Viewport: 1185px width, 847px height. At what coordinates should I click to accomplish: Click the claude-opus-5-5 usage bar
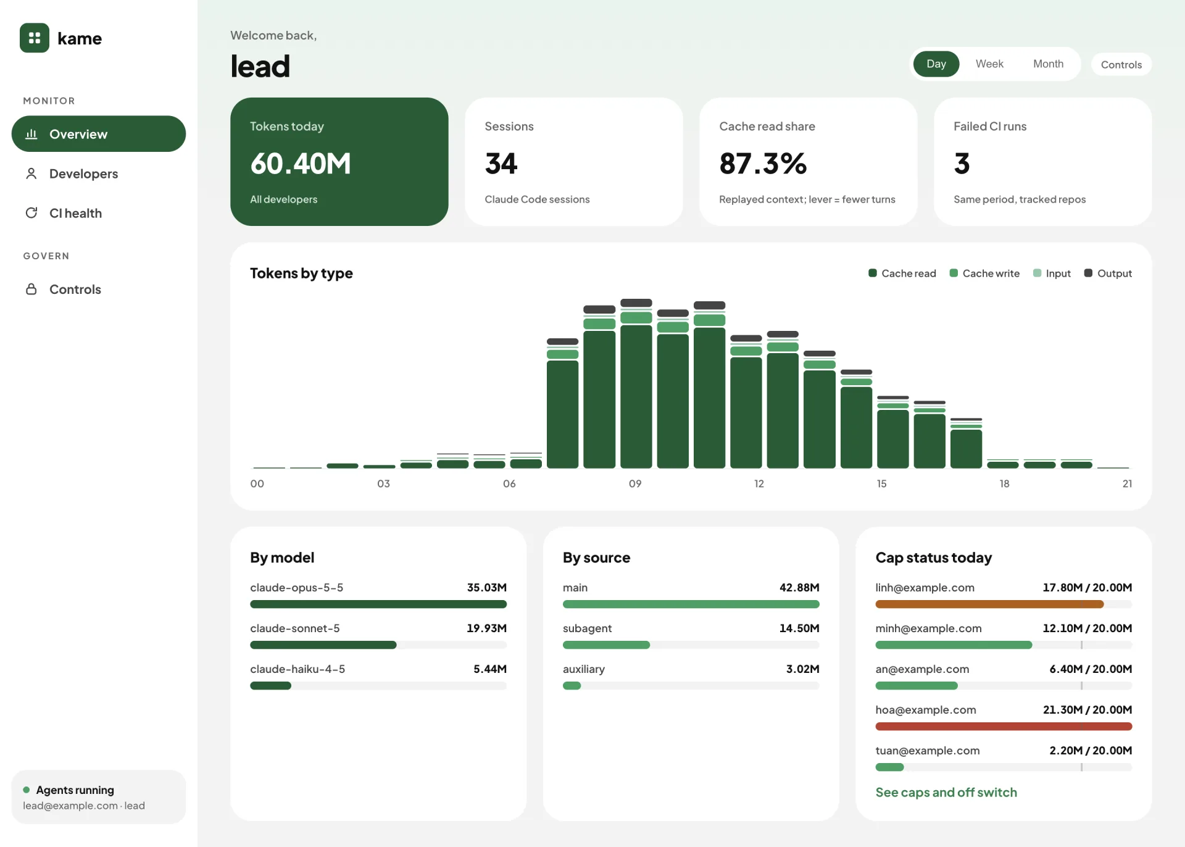point(378,604)
